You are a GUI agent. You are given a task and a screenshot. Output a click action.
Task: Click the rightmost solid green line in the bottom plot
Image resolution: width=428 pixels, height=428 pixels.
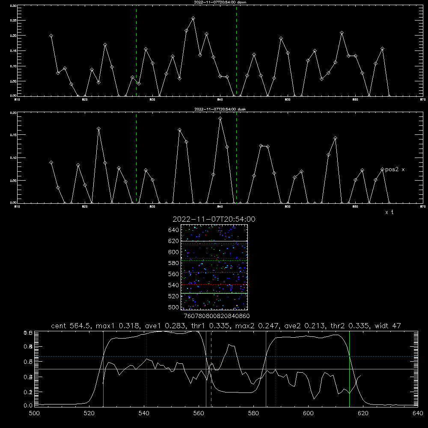coord(349,369)
